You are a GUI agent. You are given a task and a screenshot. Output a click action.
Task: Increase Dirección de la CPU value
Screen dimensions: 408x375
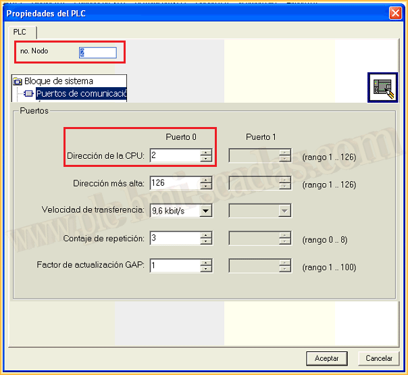206,153
